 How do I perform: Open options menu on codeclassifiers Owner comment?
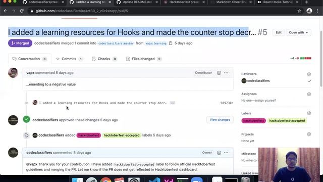(x=226, y=153)
